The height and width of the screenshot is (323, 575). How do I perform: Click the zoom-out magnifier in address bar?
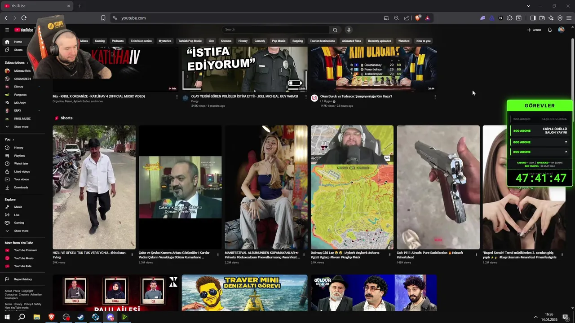(396, 18)
